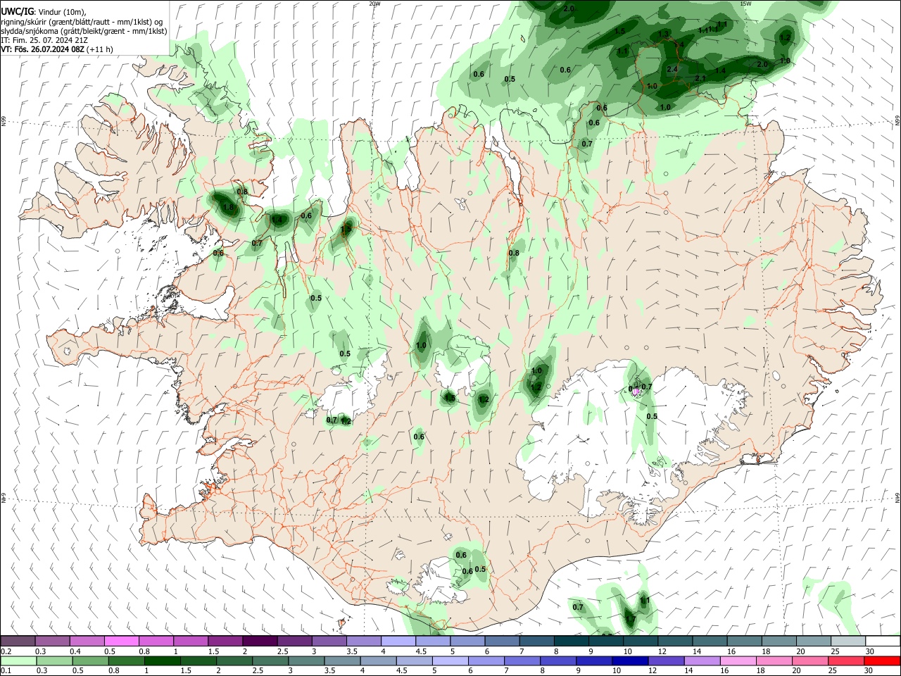
Task: Click the "0.1" label under rain legend
Action: 6,671
